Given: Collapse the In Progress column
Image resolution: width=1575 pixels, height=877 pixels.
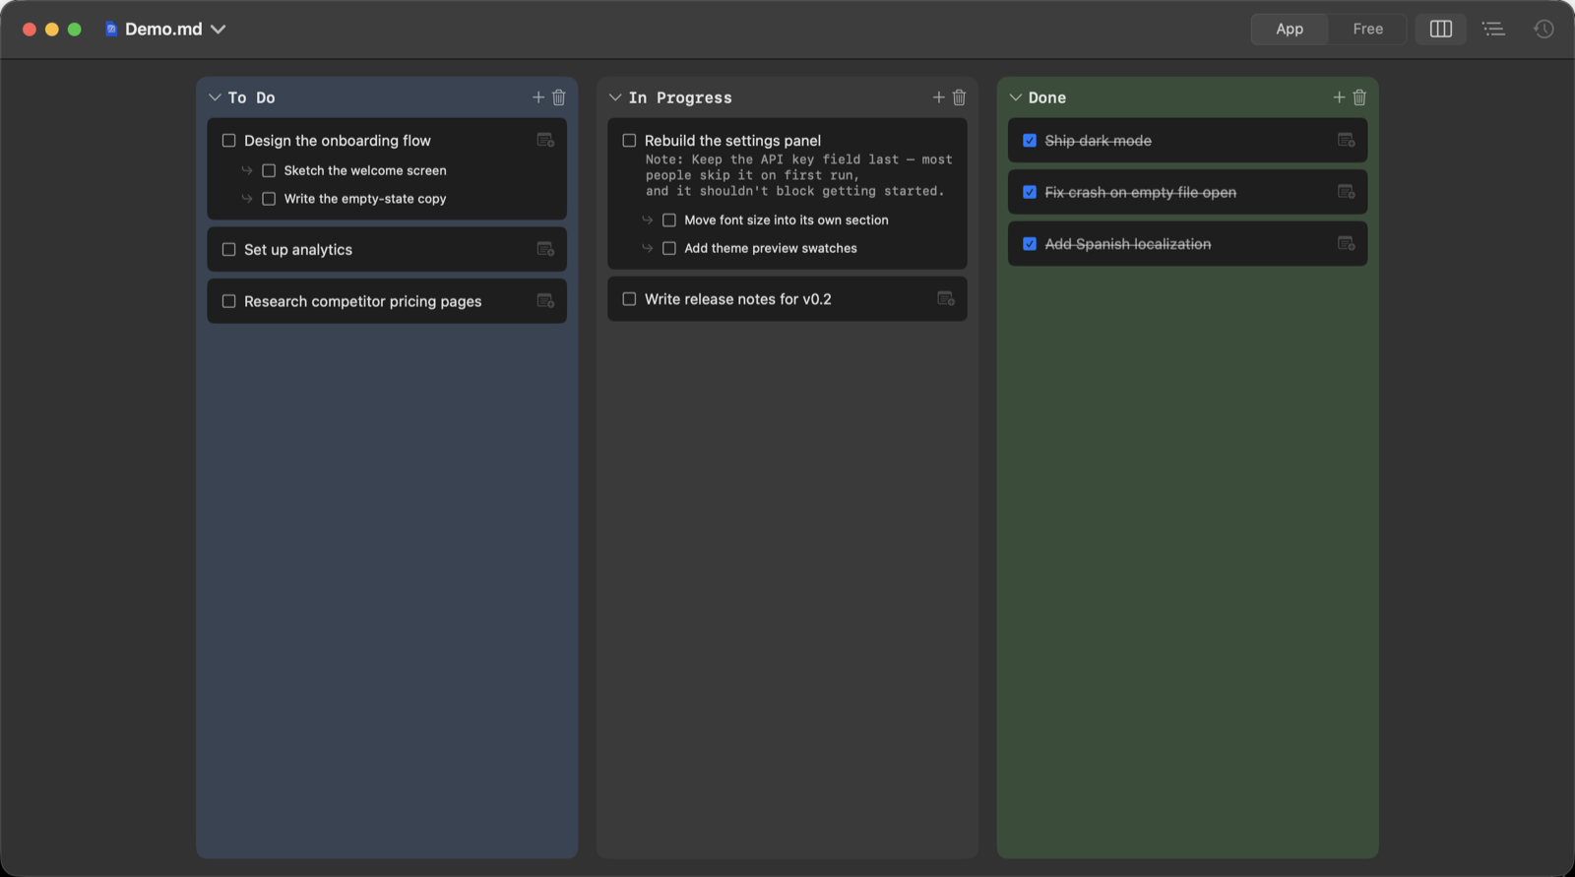Looking at the screenshot, I should (615, 97).
